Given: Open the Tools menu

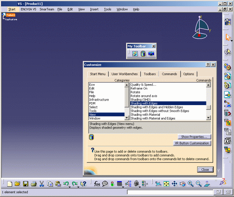Looking at the screenshot, I should (x=108, y=9).
